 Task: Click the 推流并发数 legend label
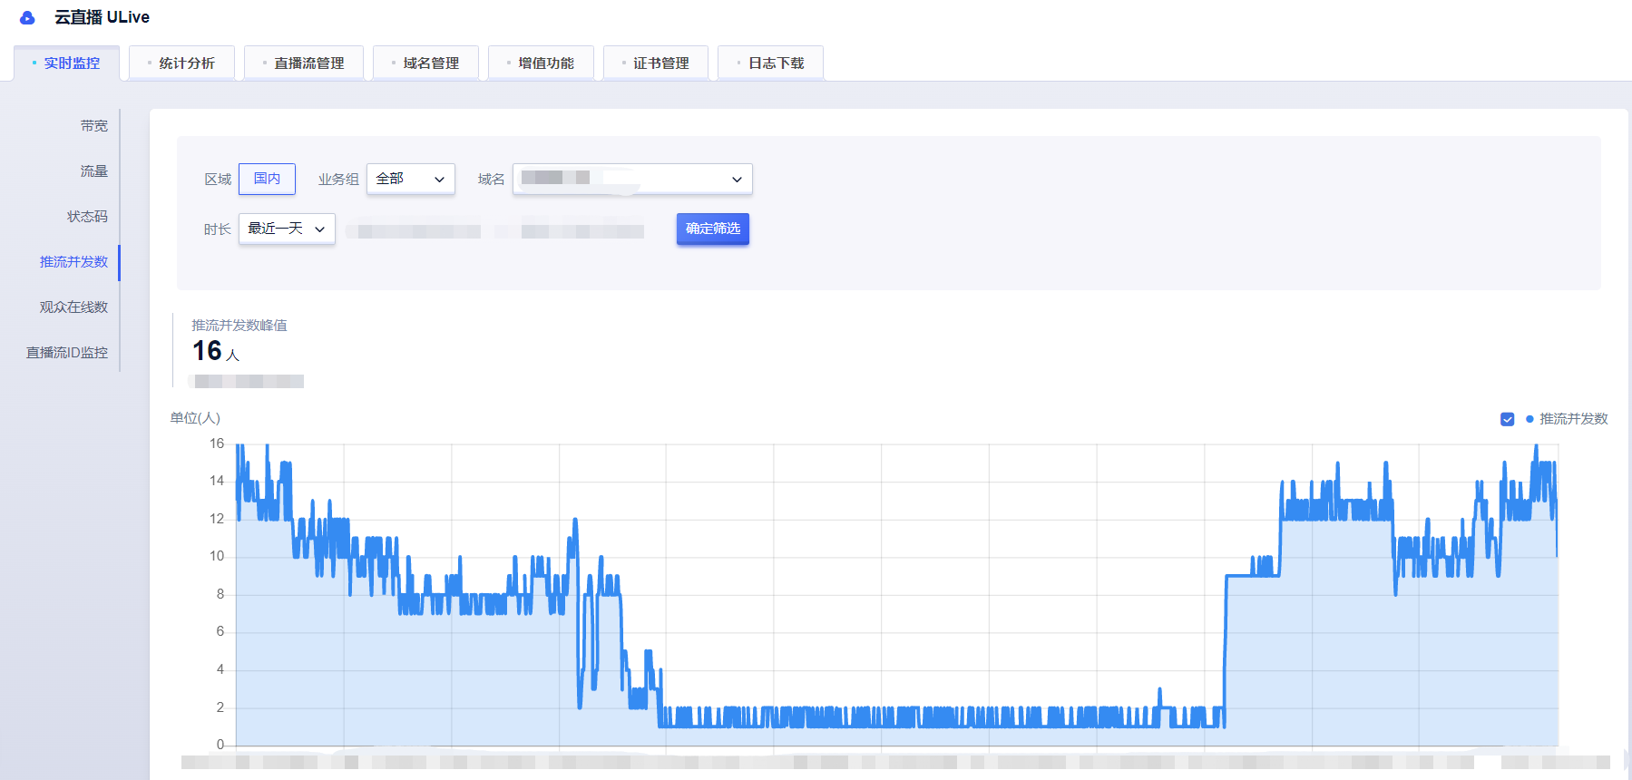[x=1574, y=419]
